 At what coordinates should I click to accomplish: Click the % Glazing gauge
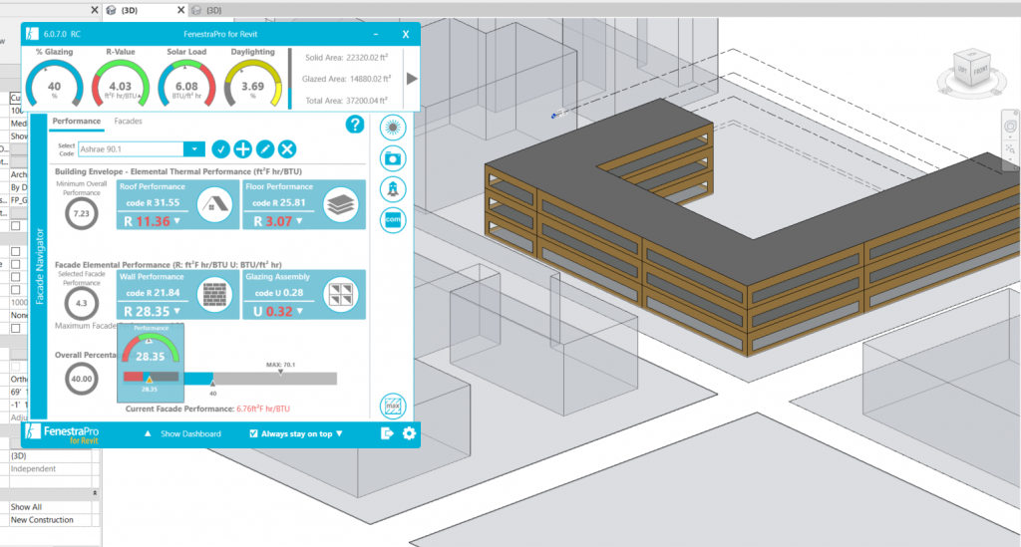(x=54, y=85)
